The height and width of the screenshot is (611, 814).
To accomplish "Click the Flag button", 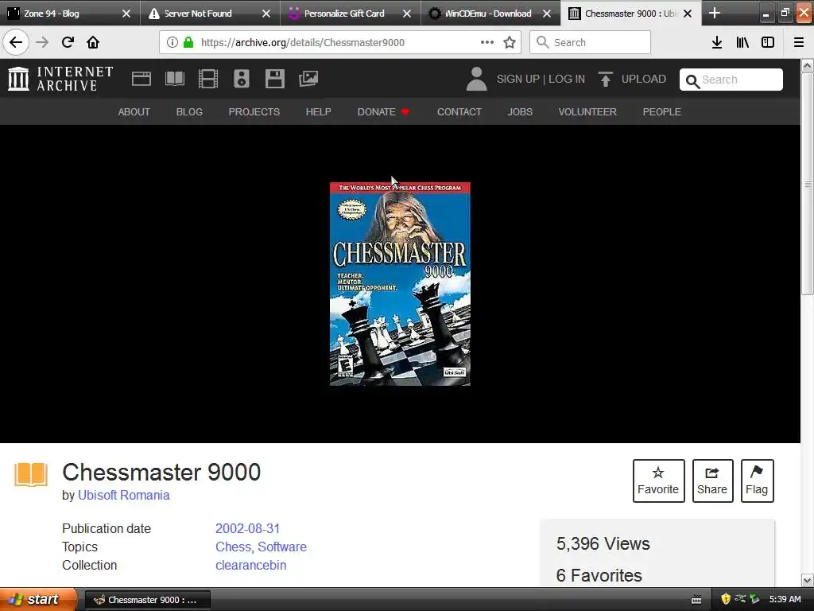I will click(x=757, y=481).
